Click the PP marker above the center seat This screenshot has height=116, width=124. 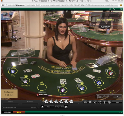coord(63,85)
